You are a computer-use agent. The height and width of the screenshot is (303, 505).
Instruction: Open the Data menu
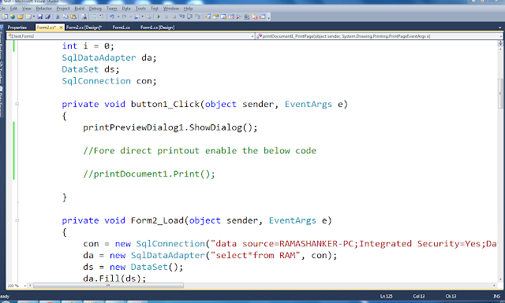(x=126, y=9)
